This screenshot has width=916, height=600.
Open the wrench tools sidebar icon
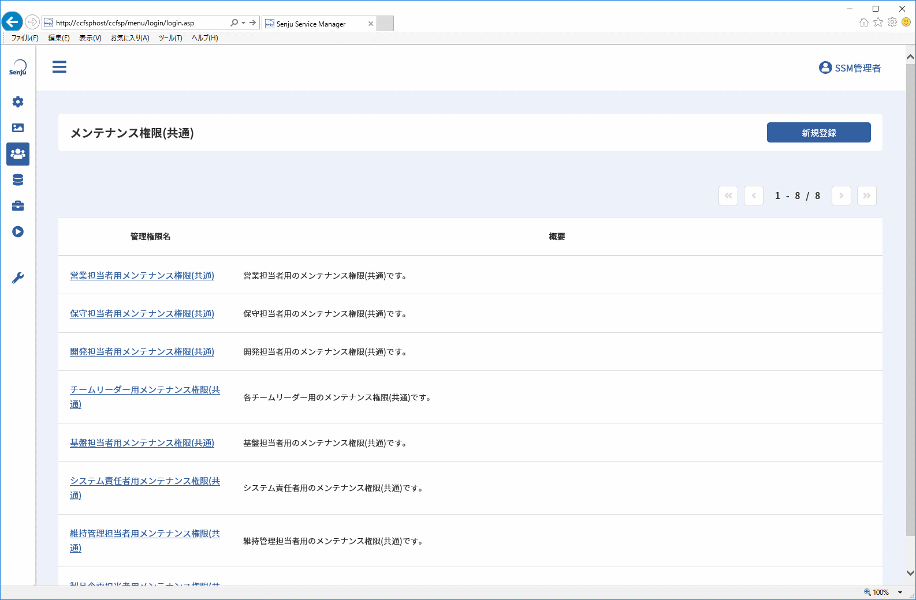click(x=18, y=278)
